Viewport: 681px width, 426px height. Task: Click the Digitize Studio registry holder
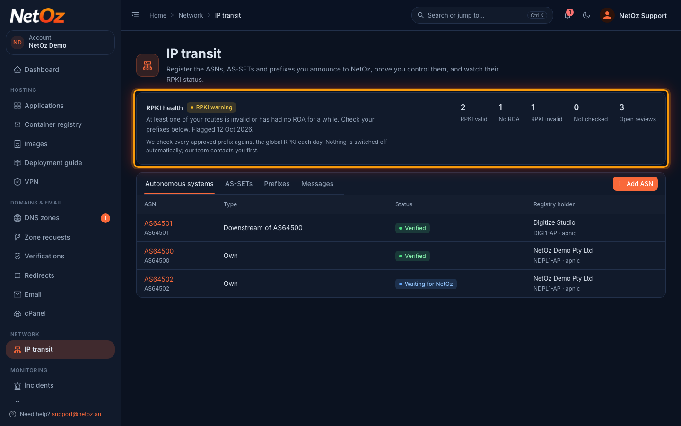coord(554,222)
